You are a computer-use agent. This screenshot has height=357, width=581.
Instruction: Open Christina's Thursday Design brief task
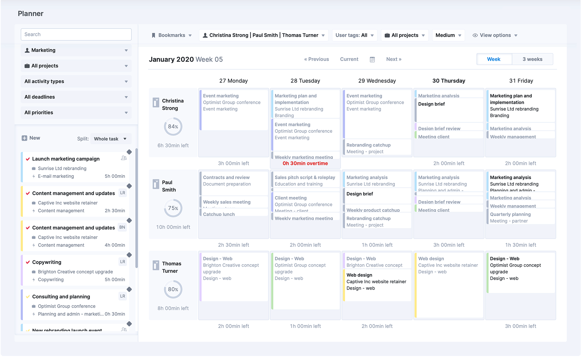click(x=448, y=110)
